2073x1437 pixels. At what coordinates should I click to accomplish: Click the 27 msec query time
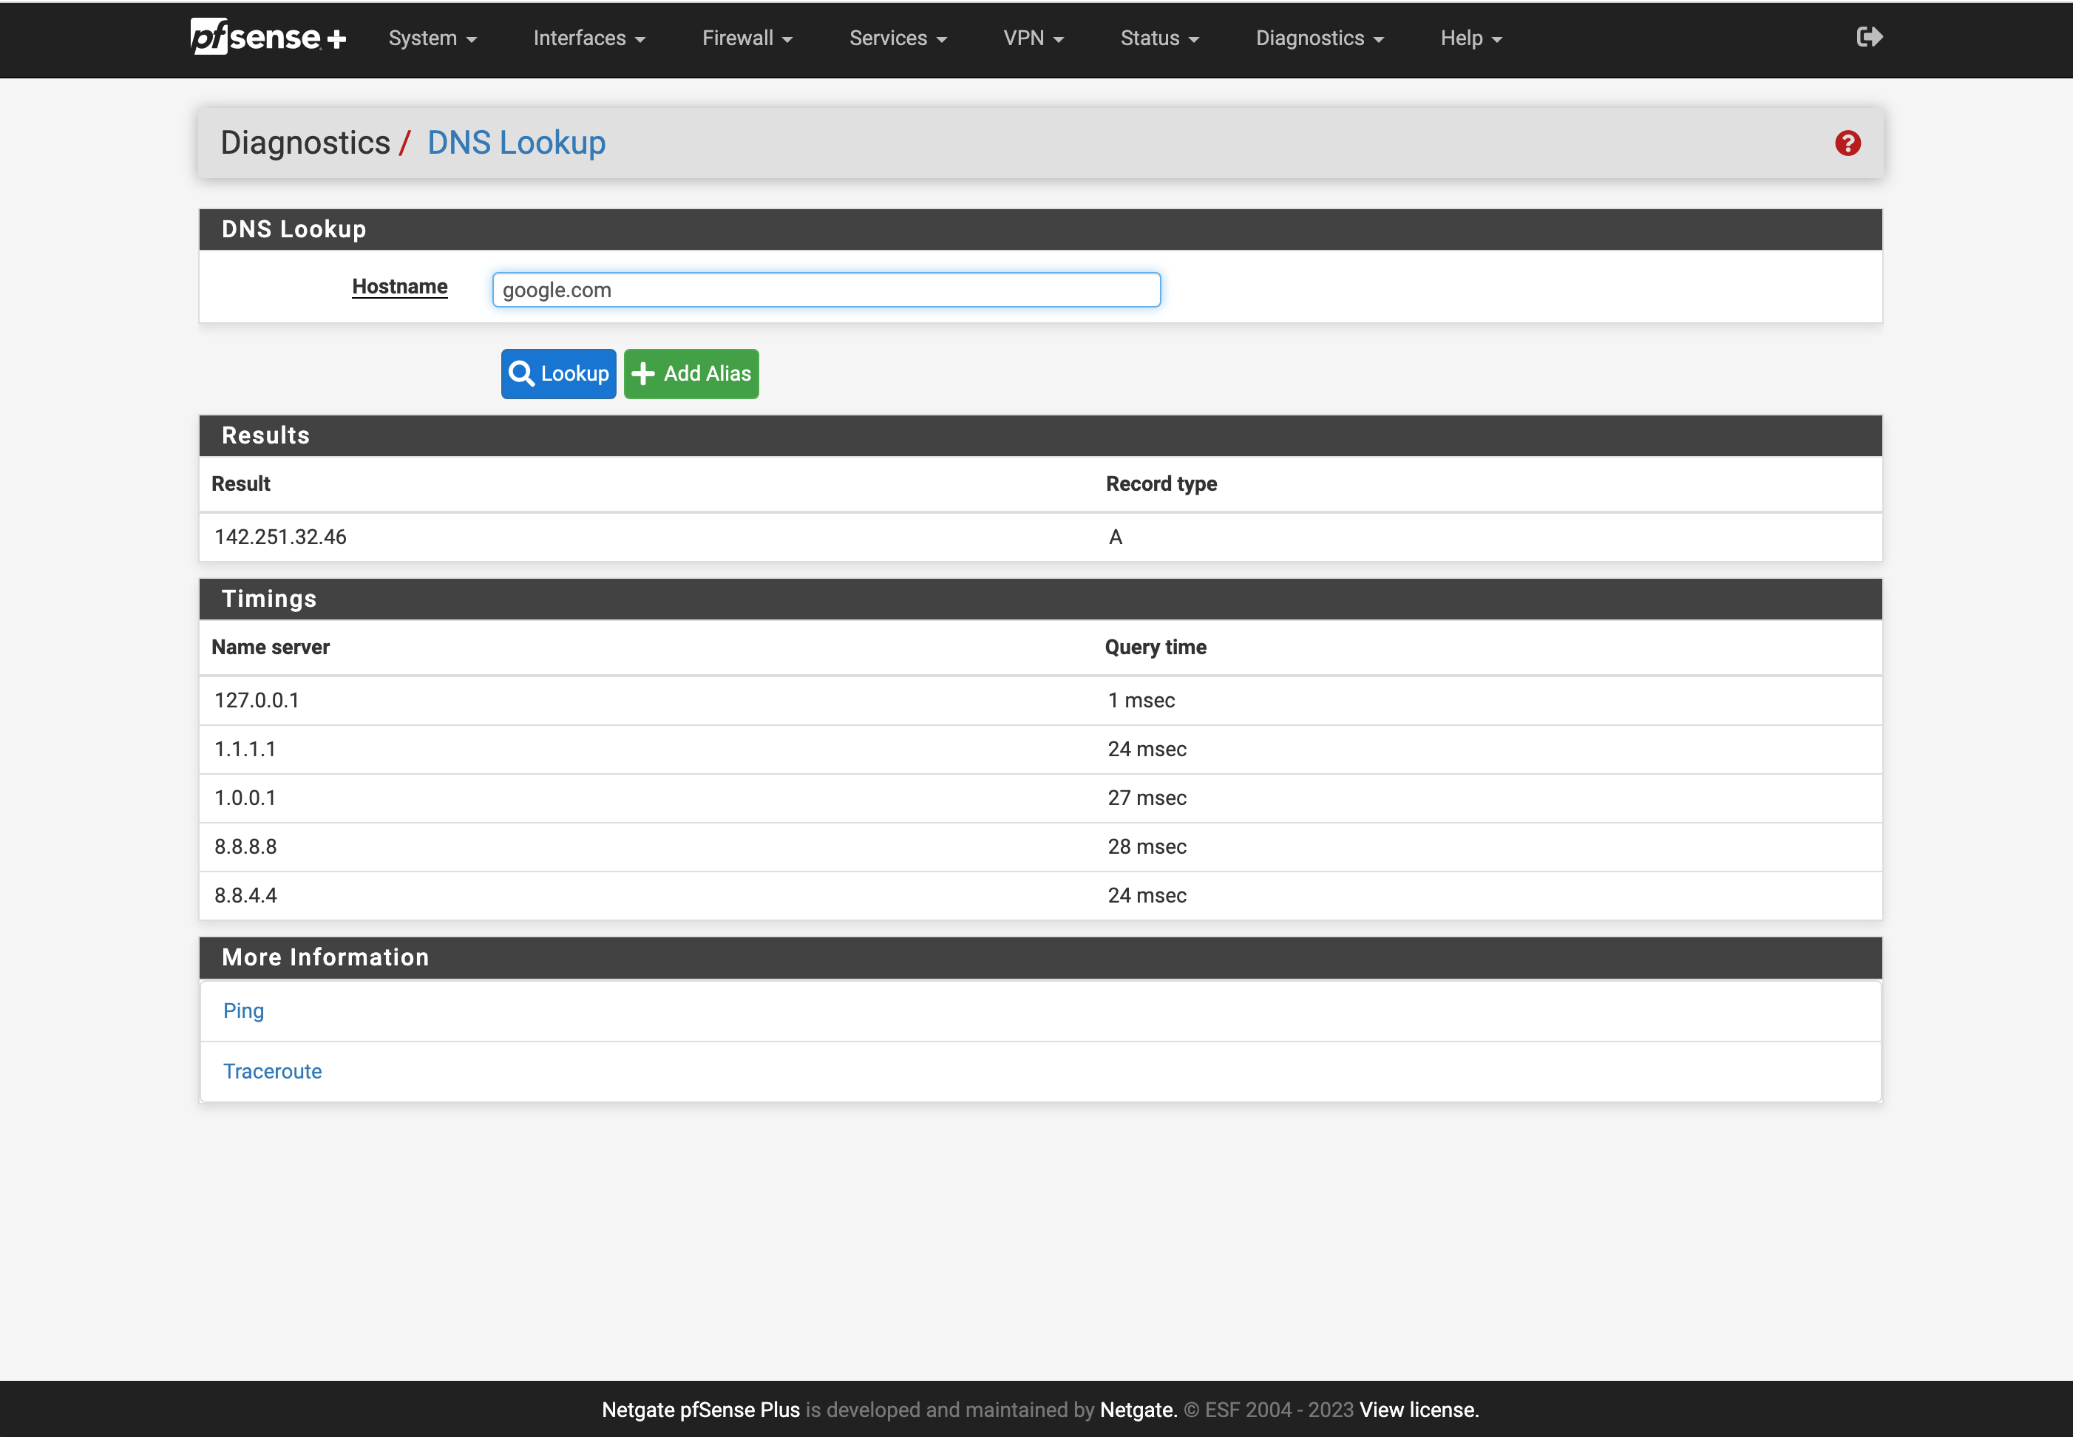[x=1147, y=798]
